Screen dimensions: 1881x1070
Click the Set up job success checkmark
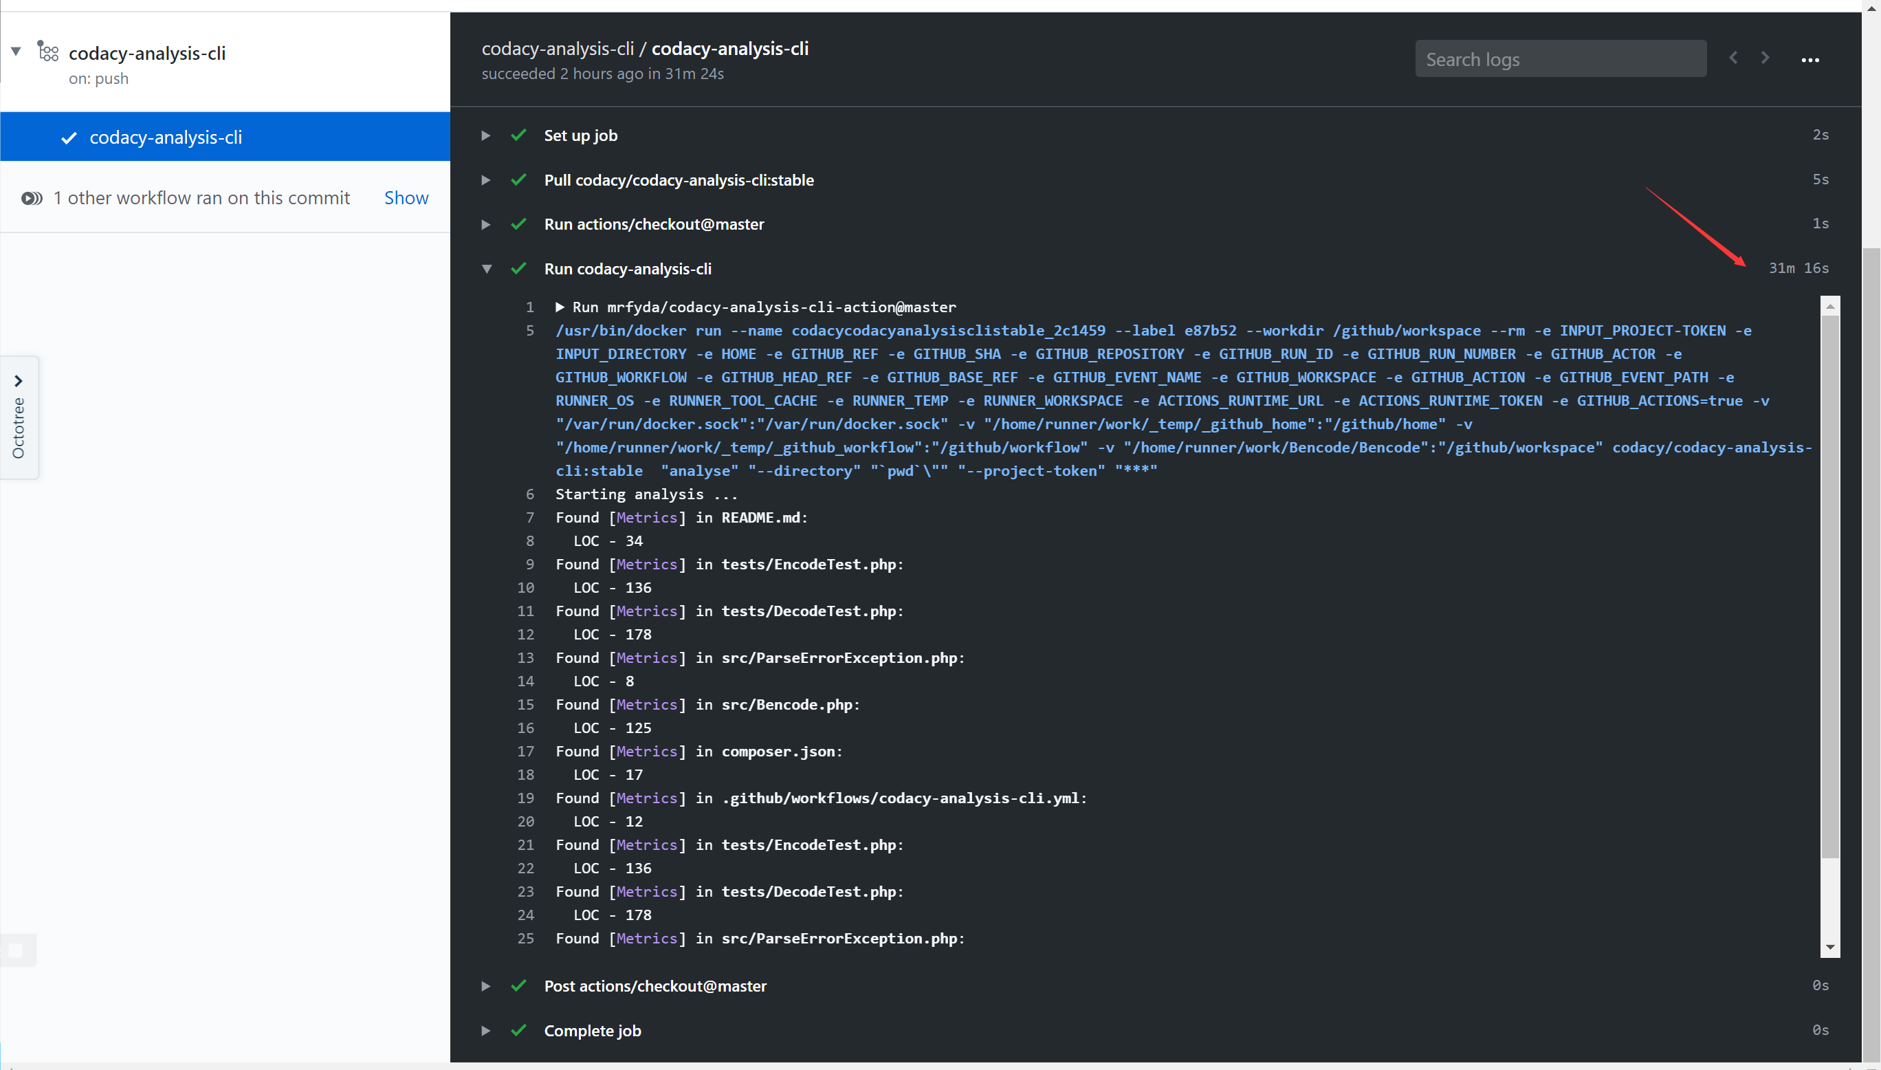[518, 135]
